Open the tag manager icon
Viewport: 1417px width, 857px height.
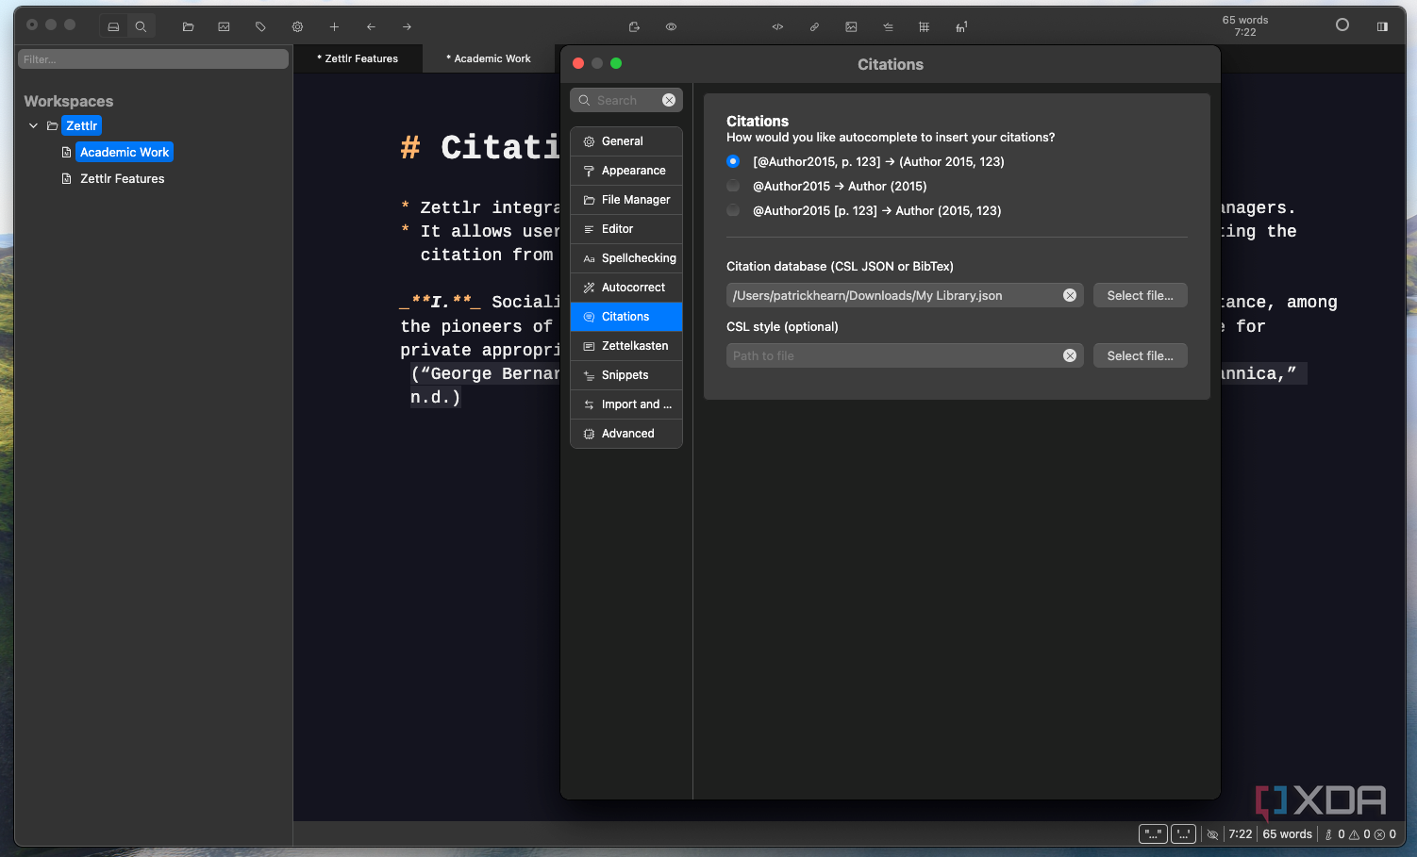coord(260,27)
